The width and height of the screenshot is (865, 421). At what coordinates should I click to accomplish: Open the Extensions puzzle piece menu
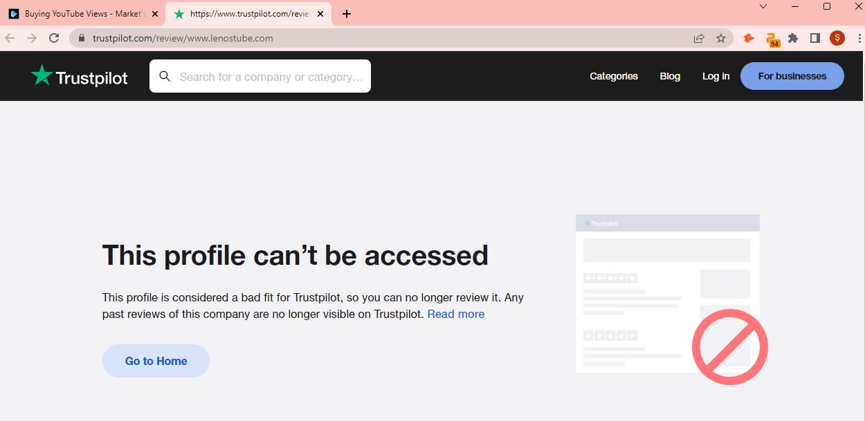click(793, 38)
